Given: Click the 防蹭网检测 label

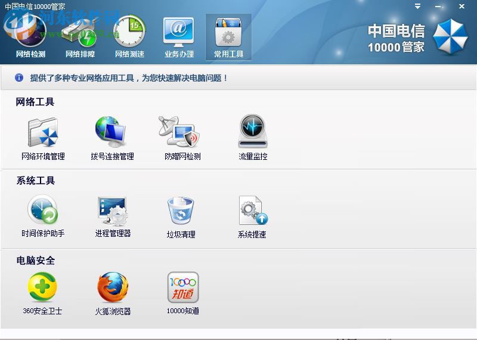Looking at the screenshot, I should (x=182, y=156).
